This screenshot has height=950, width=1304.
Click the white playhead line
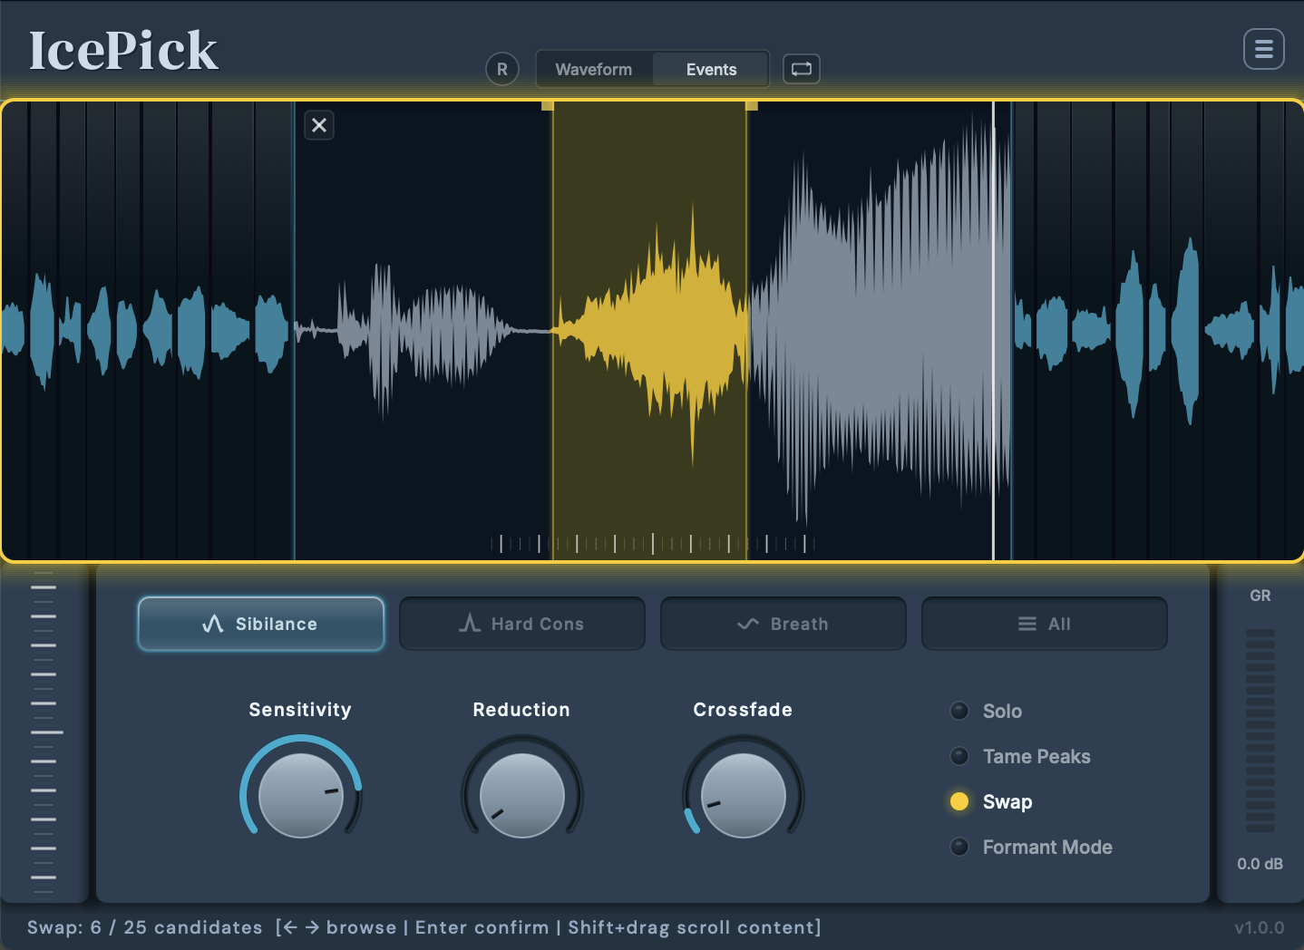click(x=994, y=331)
